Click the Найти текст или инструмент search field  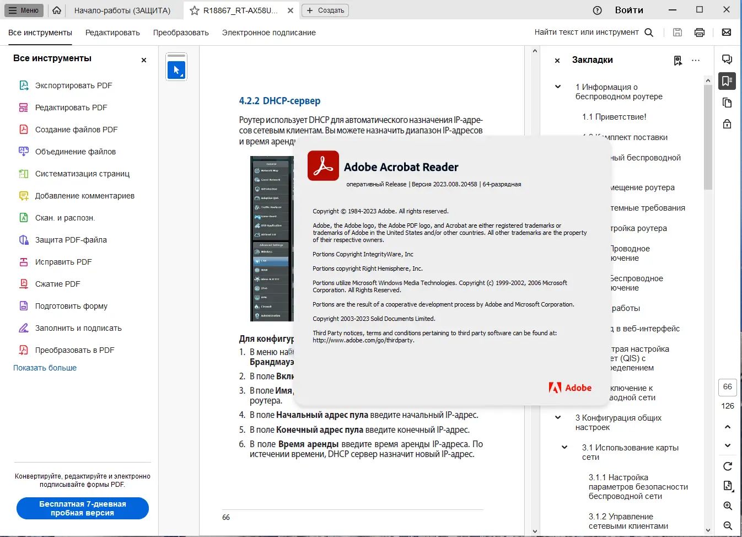tap(587, 33)
